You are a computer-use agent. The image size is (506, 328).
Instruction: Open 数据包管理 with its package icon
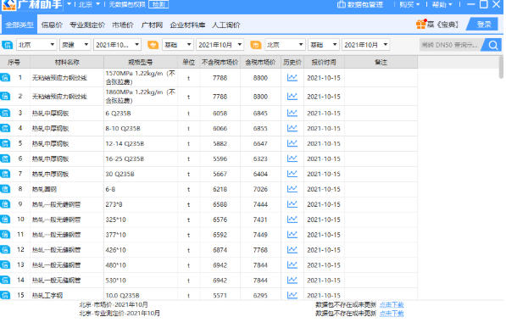(360, 4)
